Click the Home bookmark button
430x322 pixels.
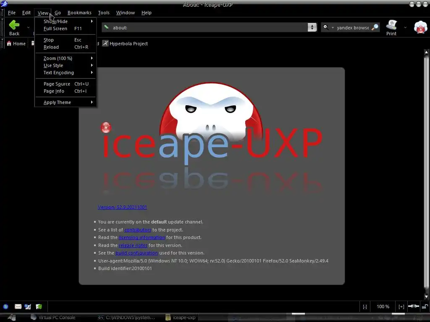coord(16,44)
